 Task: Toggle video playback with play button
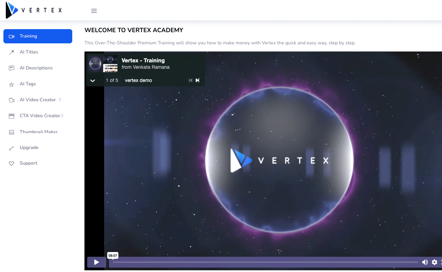96,262
